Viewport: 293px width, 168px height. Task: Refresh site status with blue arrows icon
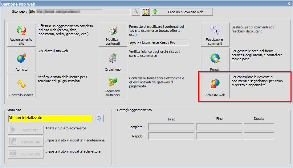99,118
